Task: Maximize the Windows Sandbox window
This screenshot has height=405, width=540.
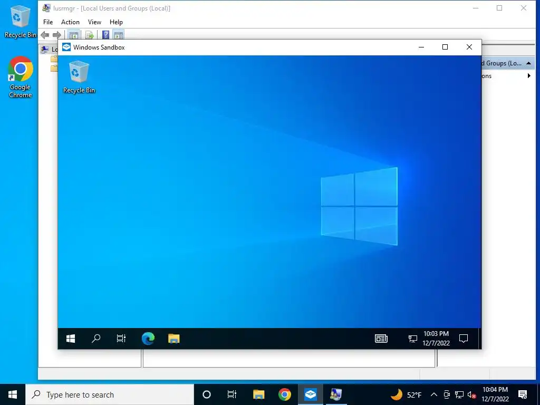Action: click(x=445, y=47)
